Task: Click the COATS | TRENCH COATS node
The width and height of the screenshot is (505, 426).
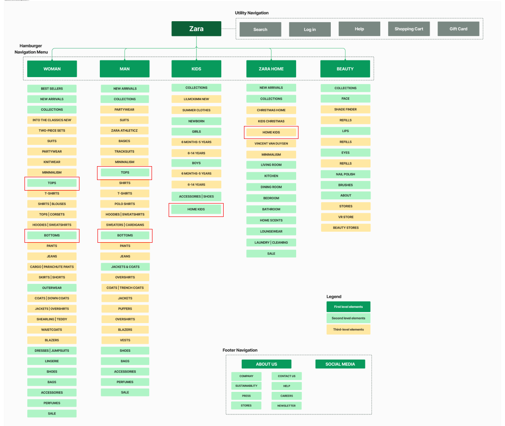Action: (x=125, y=288)
